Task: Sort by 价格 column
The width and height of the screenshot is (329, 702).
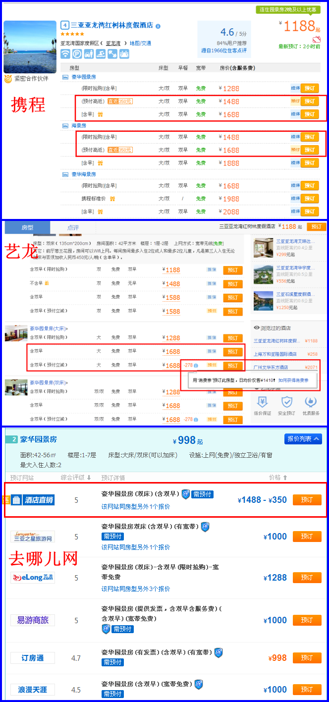Action: tap(278, 478)
